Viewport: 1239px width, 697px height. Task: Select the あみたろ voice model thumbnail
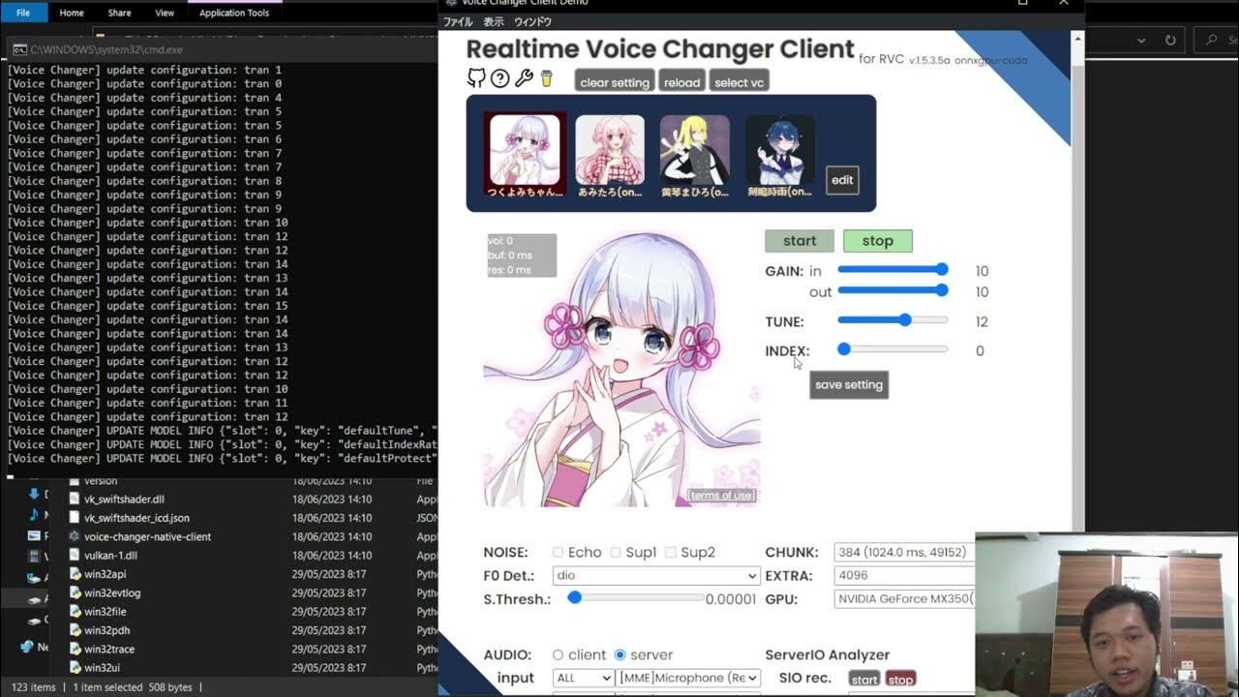pos(610,150)
